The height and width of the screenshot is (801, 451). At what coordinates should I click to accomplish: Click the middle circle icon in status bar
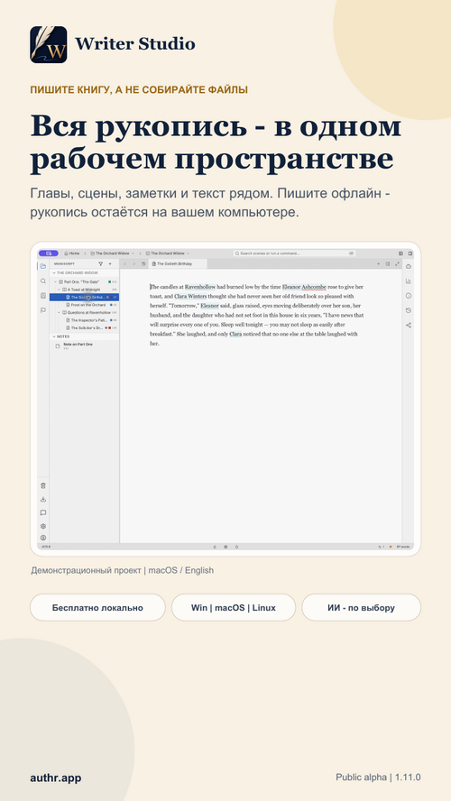[225, 547]
